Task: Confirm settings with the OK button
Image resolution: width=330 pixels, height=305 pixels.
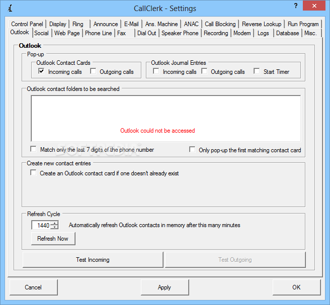Action: (x=296, y=287)
